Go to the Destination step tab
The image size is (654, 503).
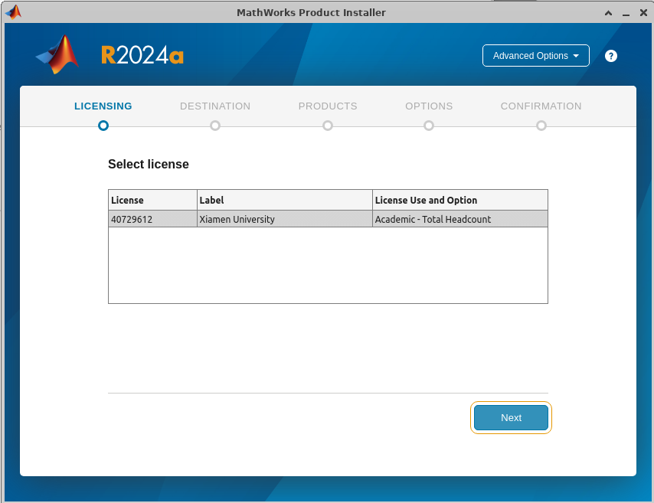[215, 106]
